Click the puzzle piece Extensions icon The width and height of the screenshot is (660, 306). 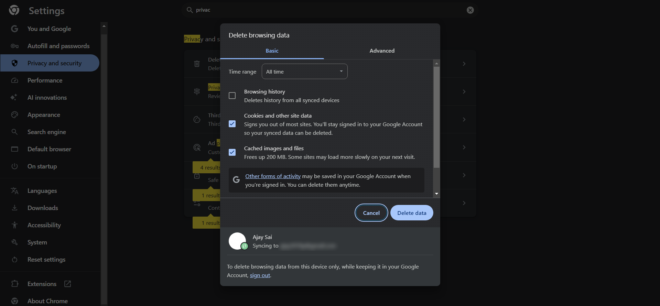point(14,284)
